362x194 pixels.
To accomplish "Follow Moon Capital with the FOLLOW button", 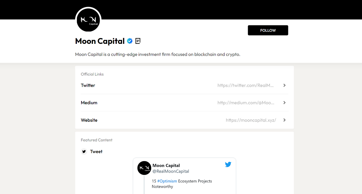I will coord(268,30).
